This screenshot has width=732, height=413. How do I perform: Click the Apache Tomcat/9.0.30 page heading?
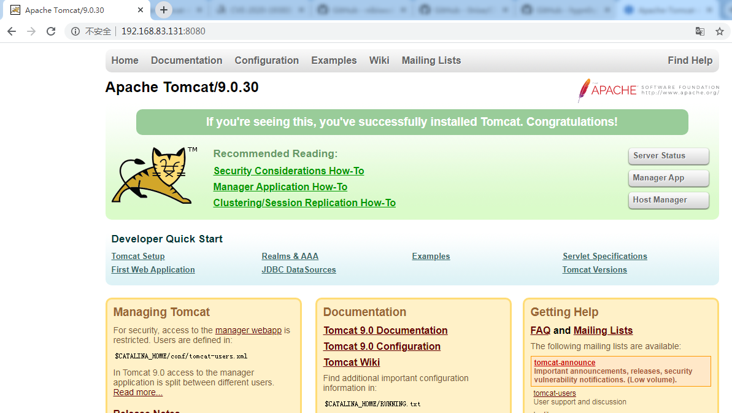182,87
